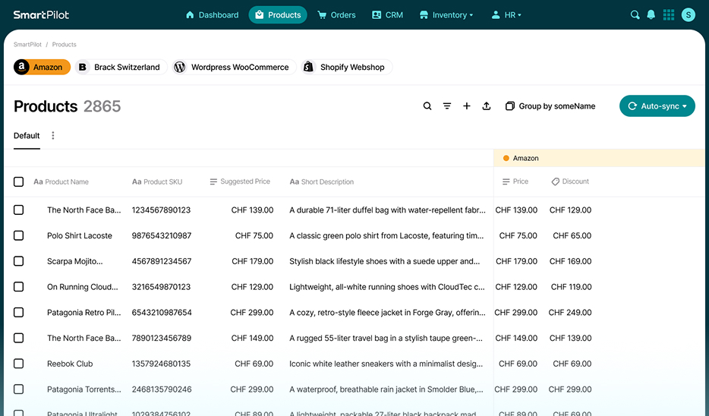Click the products search magnifier icon
This screenshot has width=709, height=416.
[x=427, y=106]
